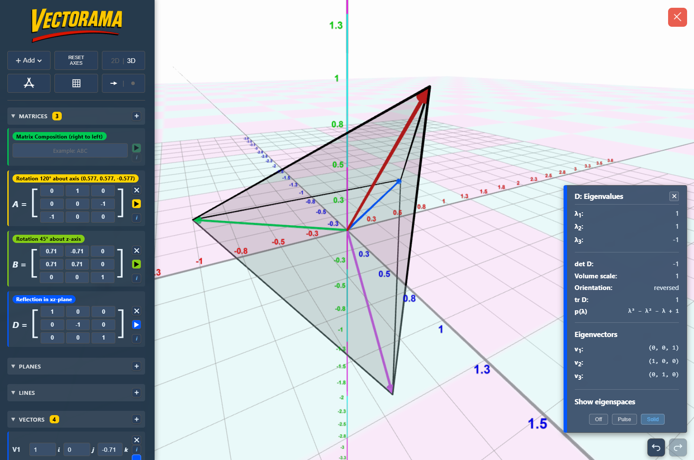Add a new plane with plus icon

point(136,366)
